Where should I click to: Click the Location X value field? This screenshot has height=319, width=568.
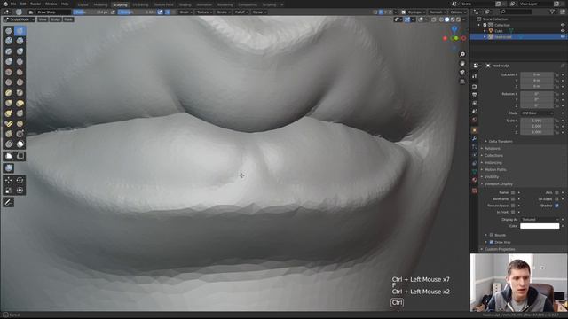coord(537,74)
